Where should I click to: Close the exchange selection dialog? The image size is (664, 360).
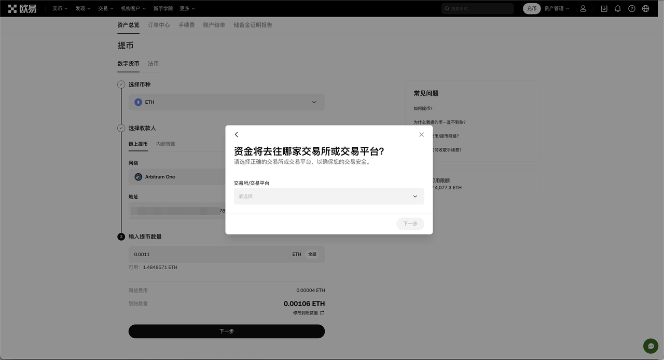(x=421, y=134)
